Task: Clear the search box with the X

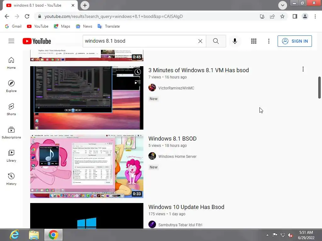Action: coord(200,41)
